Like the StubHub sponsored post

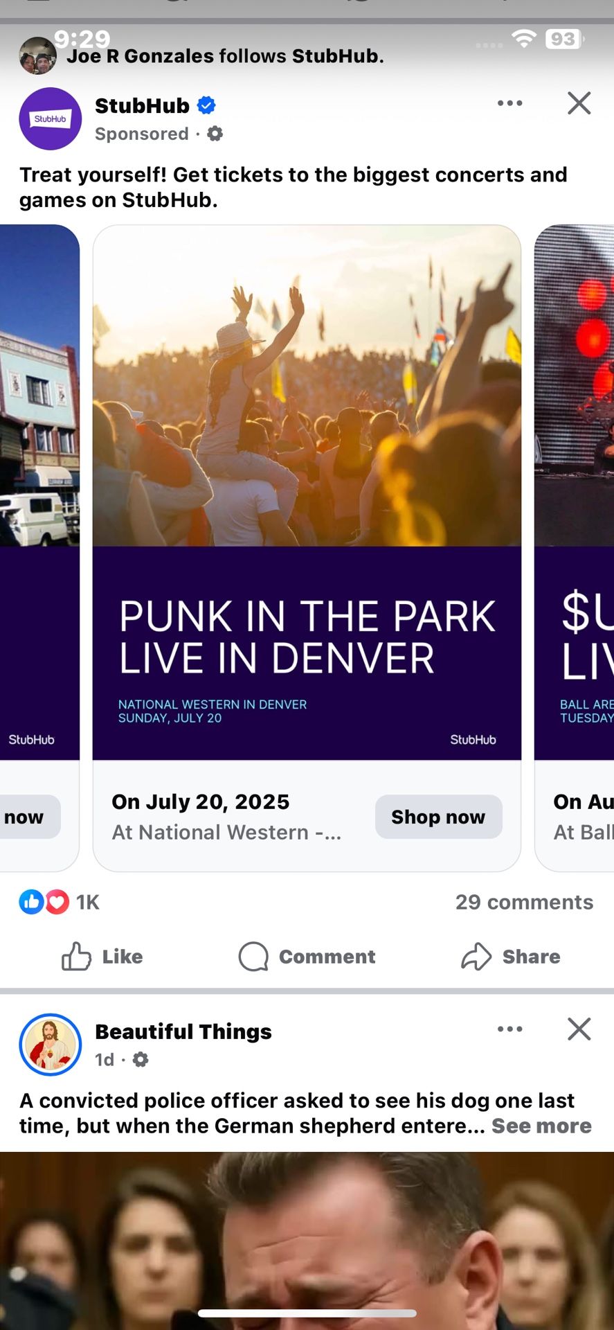tap(100, 957)
